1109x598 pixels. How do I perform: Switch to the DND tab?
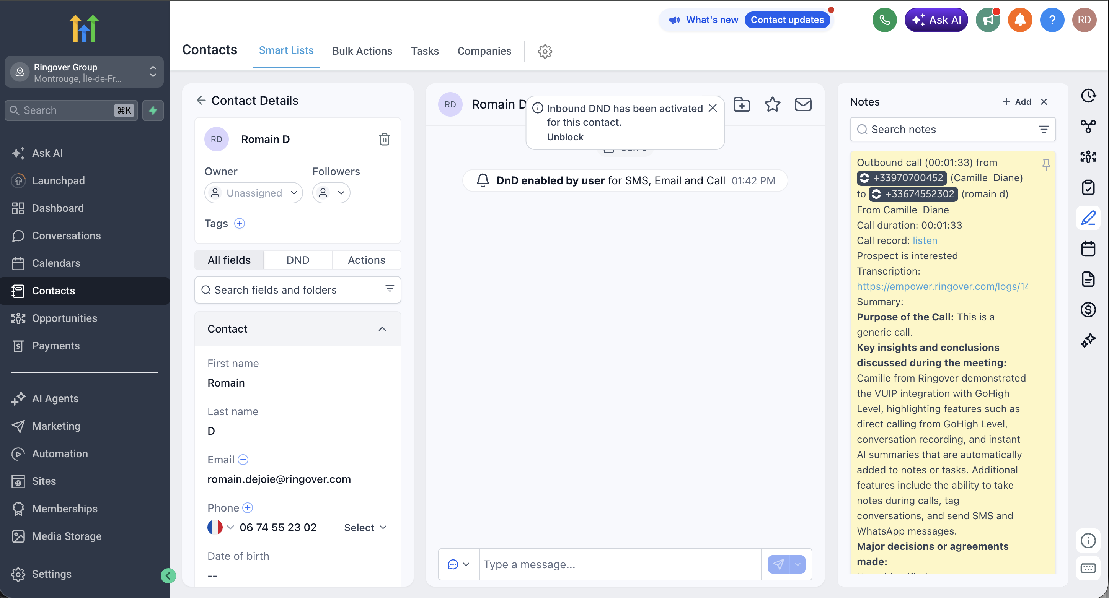297,260
